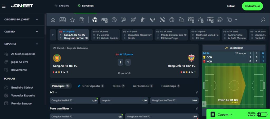This screenshot has width=270, height=119.
Task: Open Brevemente in sidebar
Action: [19, 70]
